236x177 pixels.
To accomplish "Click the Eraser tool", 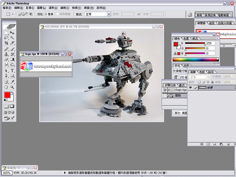I will click(6, 59).
